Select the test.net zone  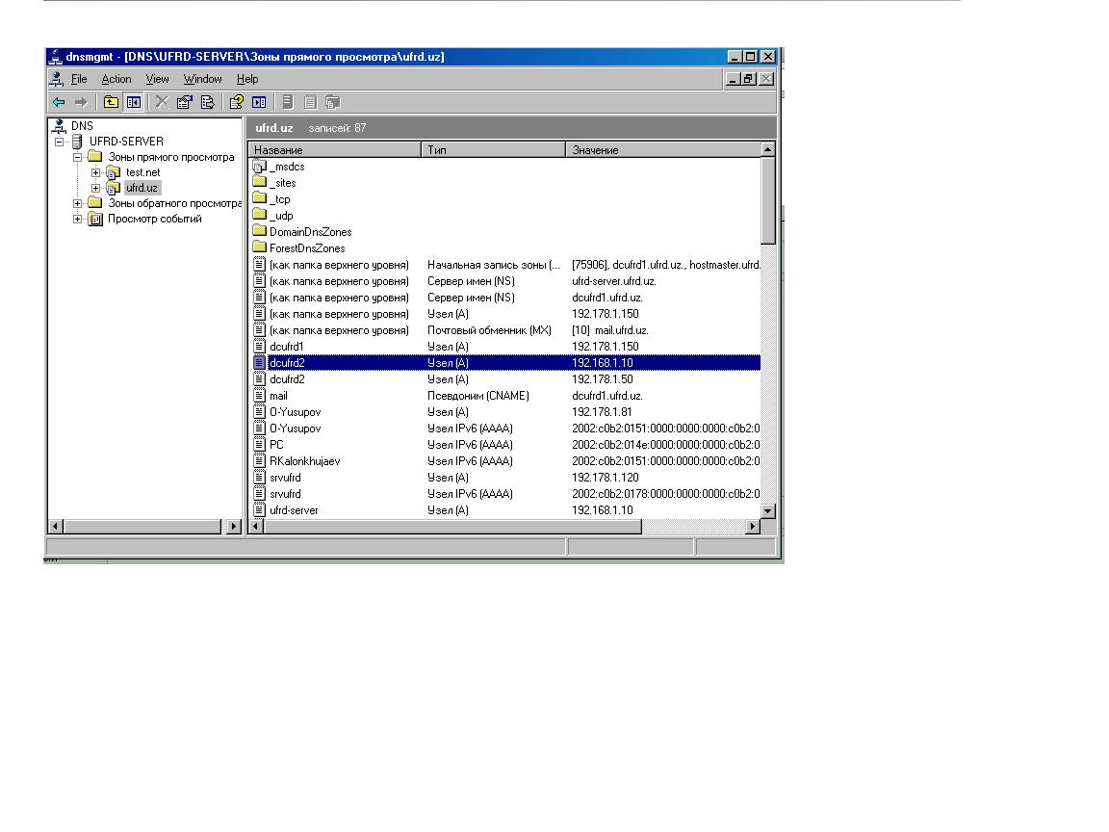pyautogui.click(x=142, y=172)
